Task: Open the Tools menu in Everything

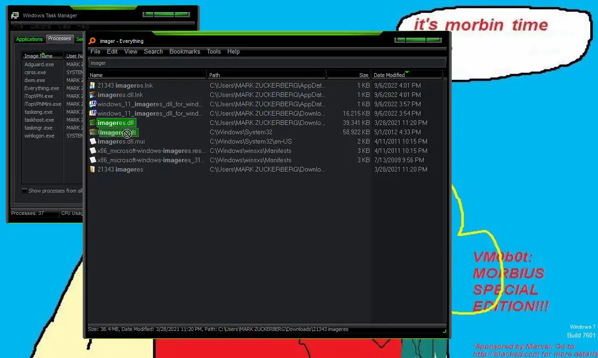Action: [x=214, y=52]
